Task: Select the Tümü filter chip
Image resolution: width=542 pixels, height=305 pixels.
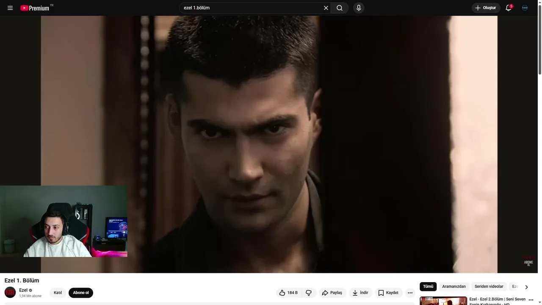Action: (428, 286)
